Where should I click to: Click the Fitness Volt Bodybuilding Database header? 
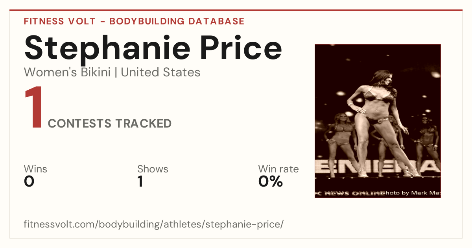[134, 21]
